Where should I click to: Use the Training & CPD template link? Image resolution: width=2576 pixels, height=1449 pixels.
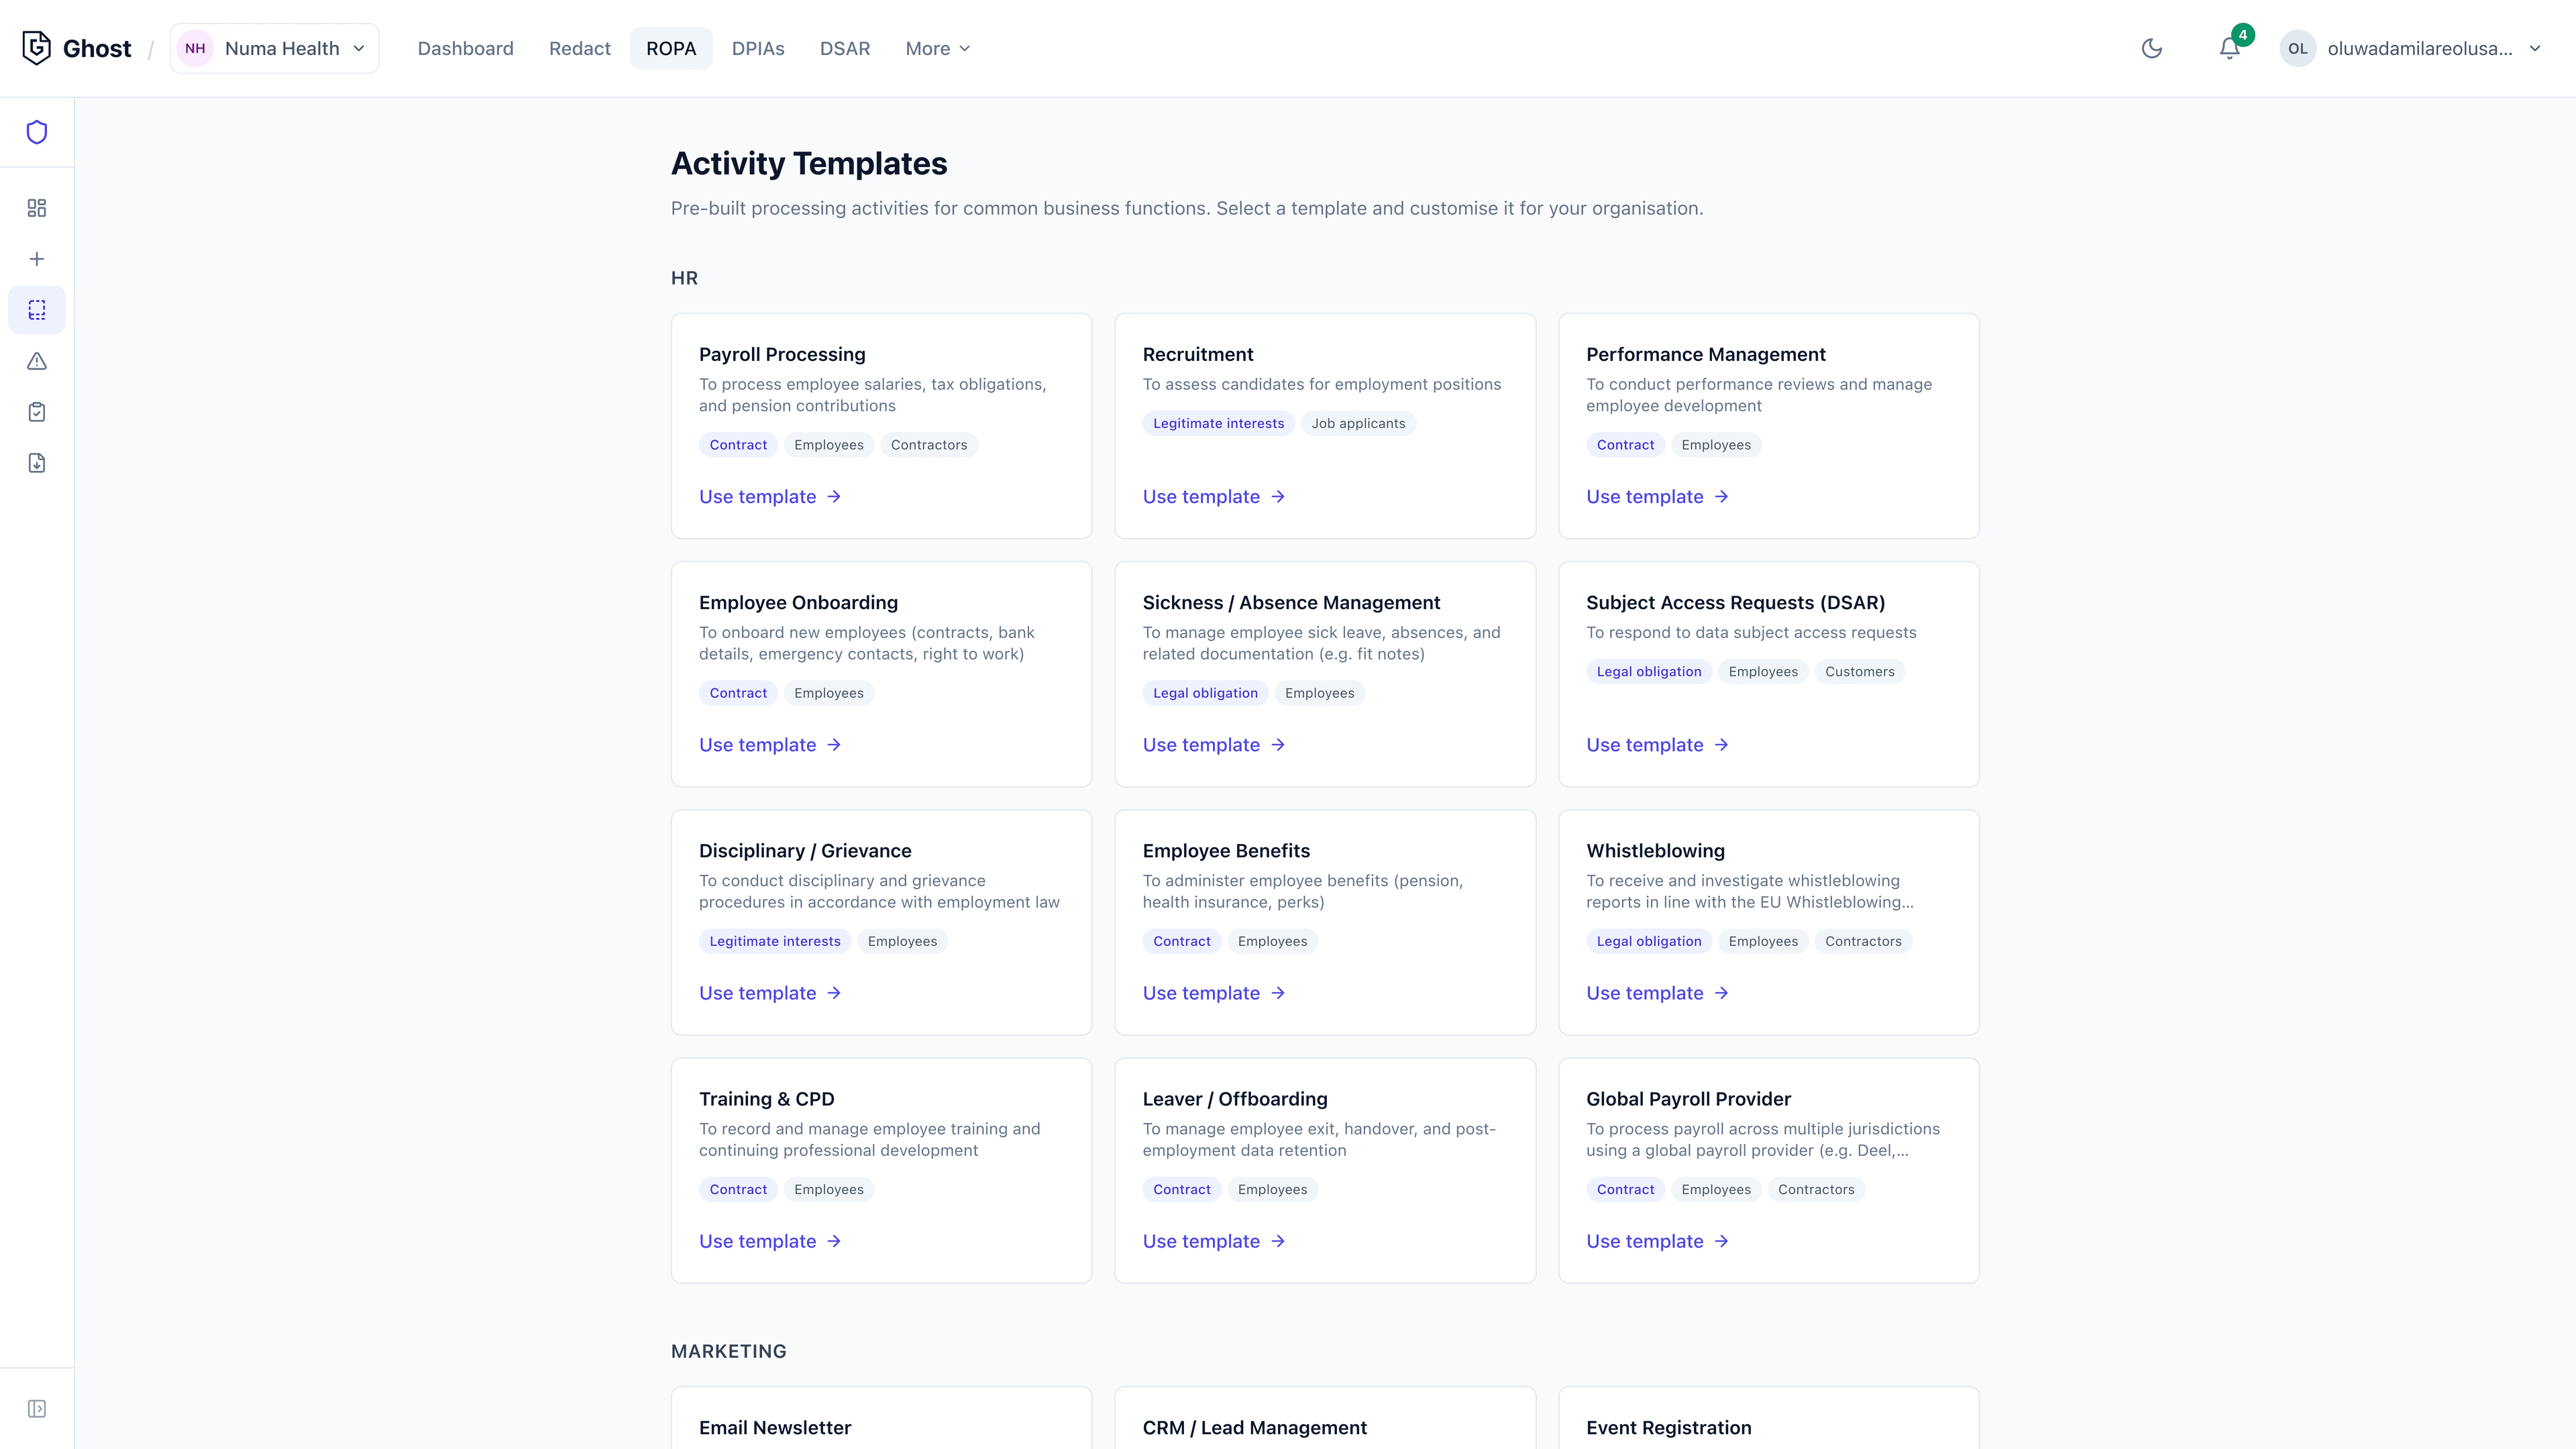[x=770, y=1241]
